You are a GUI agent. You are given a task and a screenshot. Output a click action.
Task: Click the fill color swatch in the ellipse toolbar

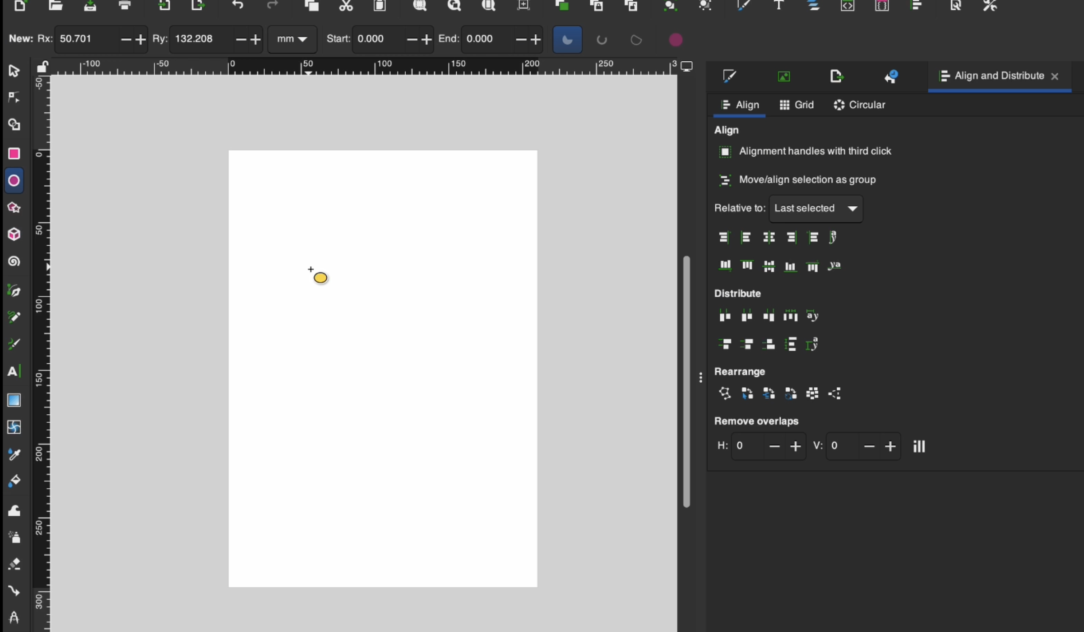coord(676,40)
